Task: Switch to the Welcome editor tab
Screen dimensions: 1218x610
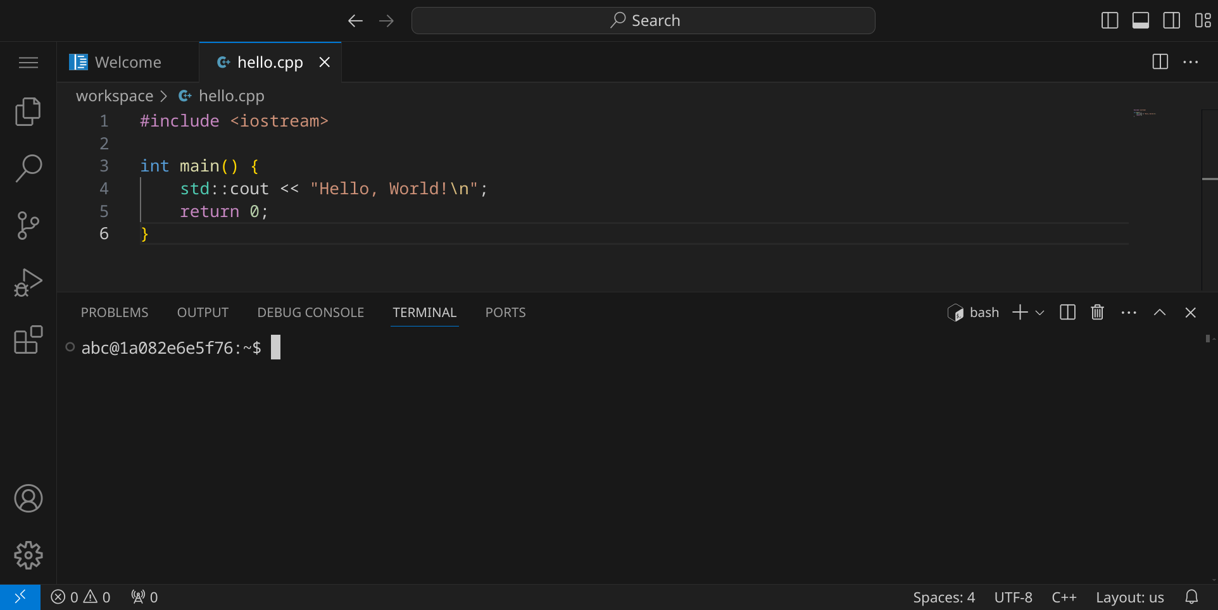Action: 127,62
